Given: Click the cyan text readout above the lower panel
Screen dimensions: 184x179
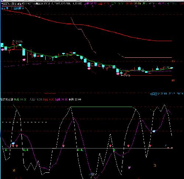Looking at the screenshot, I should click(167, 94).
